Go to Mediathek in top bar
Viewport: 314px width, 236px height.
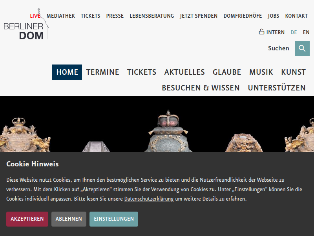(61, 16)
